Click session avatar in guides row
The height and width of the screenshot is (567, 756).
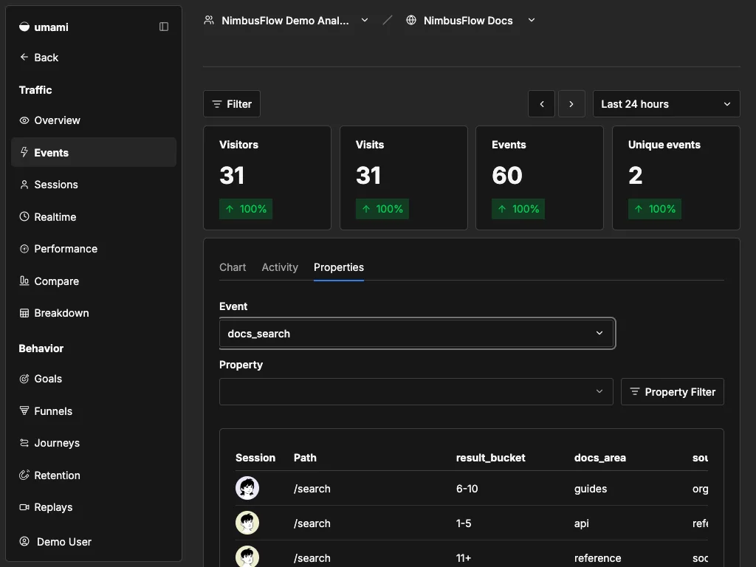247,488
